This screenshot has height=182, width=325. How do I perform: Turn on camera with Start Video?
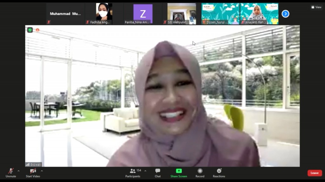tap(33, 171)
